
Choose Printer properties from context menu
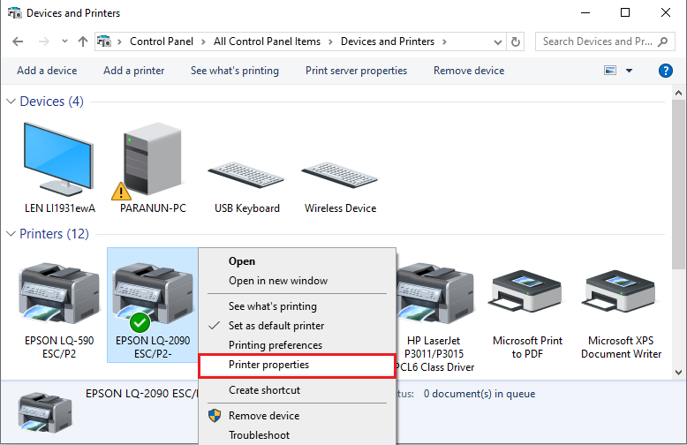coord(268,365)
